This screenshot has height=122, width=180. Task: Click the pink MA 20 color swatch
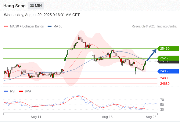[x=6, y=27]
